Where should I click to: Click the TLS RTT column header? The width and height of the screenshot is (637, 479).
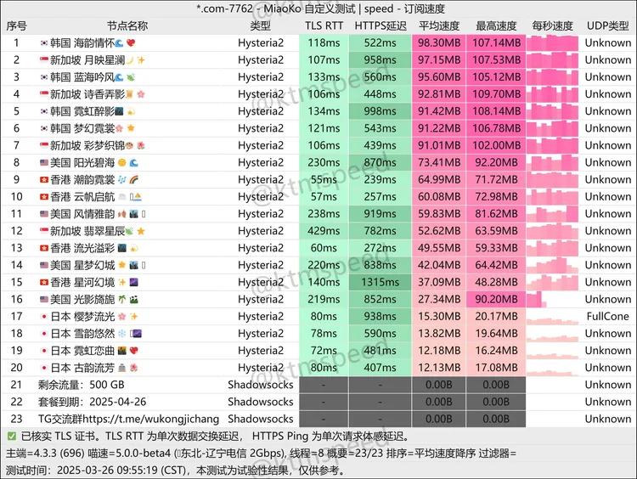click(x=324, y=25)
